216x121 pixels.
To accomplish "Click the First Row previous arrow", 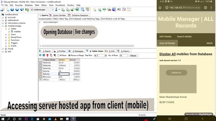I will coord(95,55).
